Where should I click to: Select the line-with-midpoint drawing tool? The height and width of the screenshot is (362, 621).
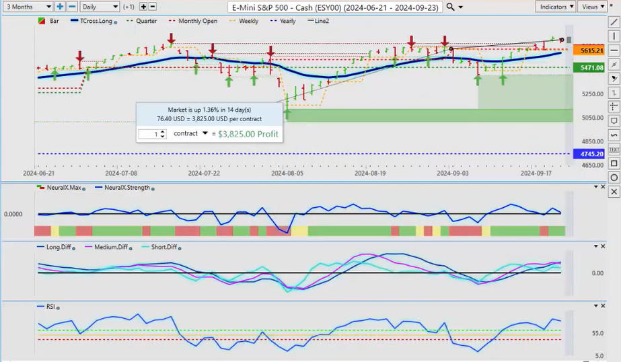point(614,65)
